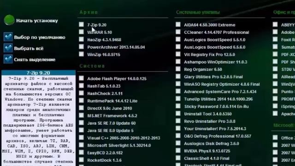Check the WinZip 16.0.9715 checkbox
Viewport: 295px width, 166px height.
pyautogui.click(x=81, y=54)
